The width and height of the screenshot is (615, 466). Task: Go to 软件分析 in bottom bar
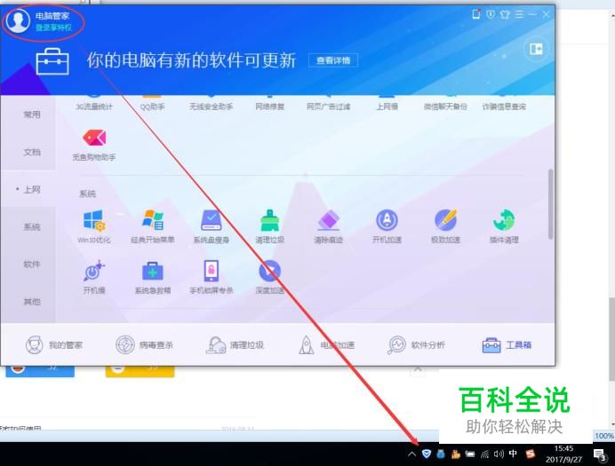coord(416,345)
